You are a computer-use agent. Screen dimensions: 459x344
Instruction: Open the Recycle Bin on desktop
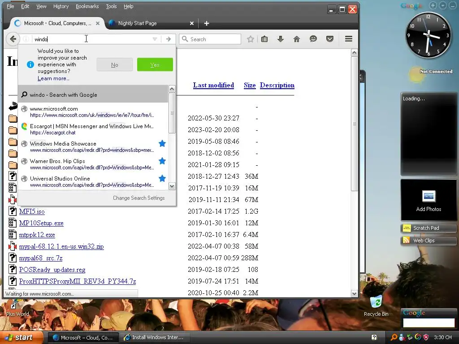pyautogui.click(x=376, y=306)
